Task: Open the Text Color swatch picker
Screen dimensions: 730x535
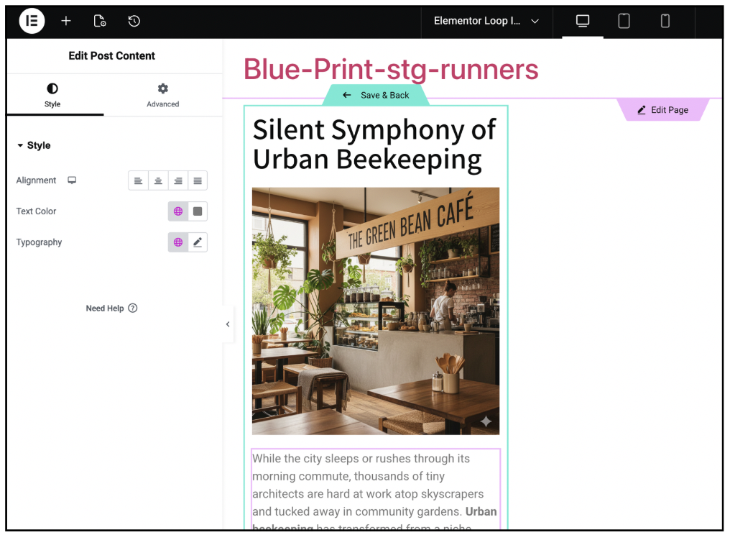Action: tap(198, 211)
